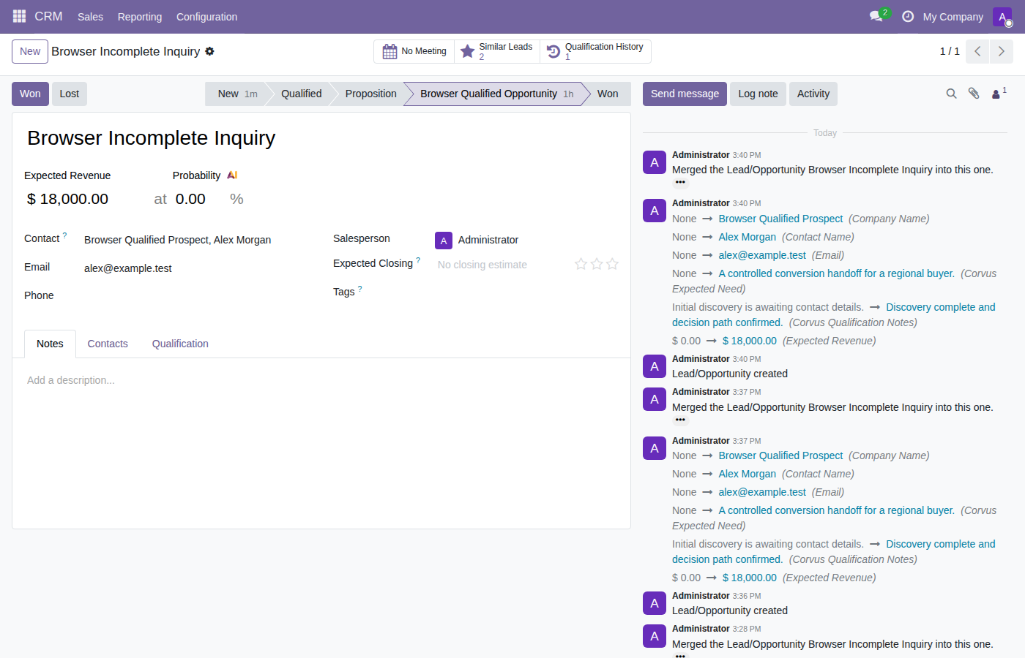Open the No Meeting calendar button
This screenshot has height=658, width=1025.
pos(414,51)
